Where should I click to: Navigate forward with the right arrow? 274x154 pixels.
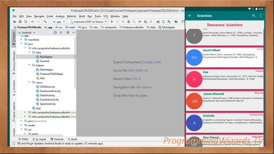coord(38,22)
